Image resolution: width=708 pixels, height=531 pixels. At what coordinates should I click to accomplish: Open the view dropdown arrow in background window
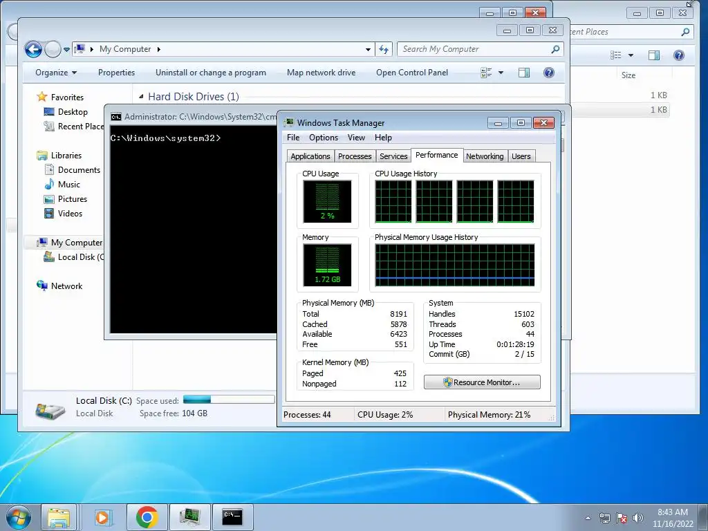tap(631, 55)
